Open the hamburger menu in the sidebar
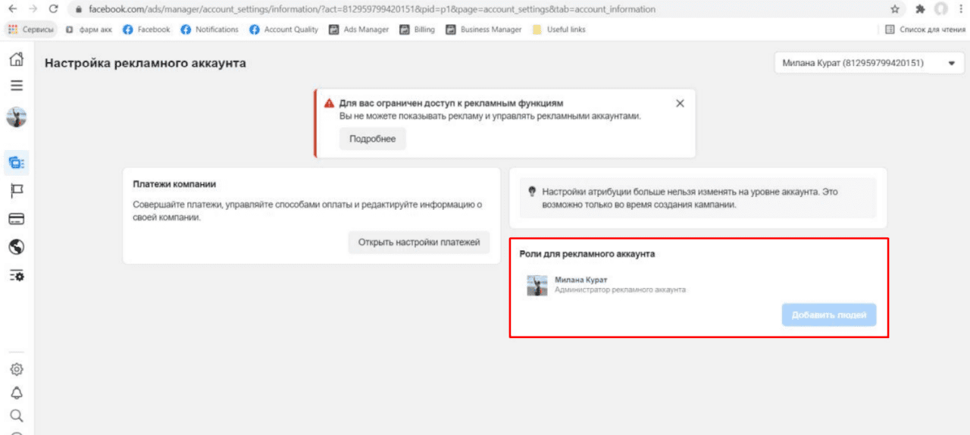970x435 pixels. pos(16,86)
